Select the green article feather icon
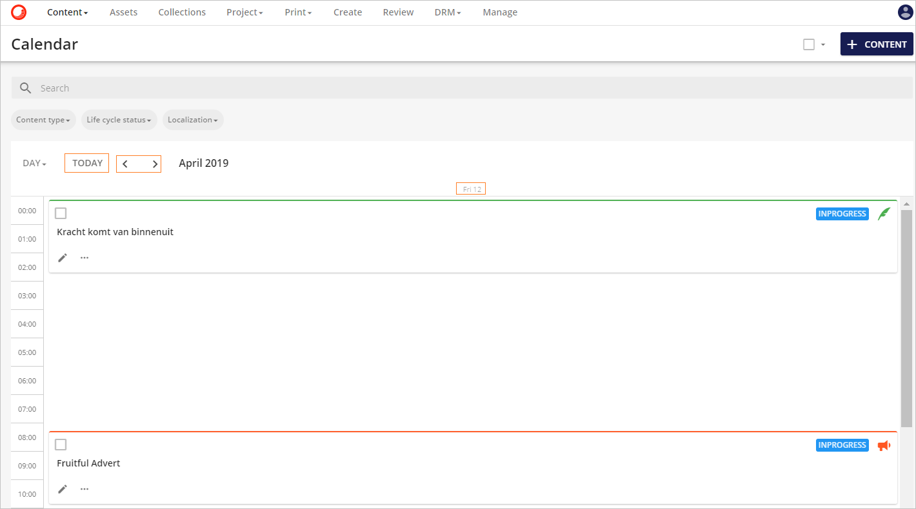This screenshot has width=916, height=509. click(884, 213)
